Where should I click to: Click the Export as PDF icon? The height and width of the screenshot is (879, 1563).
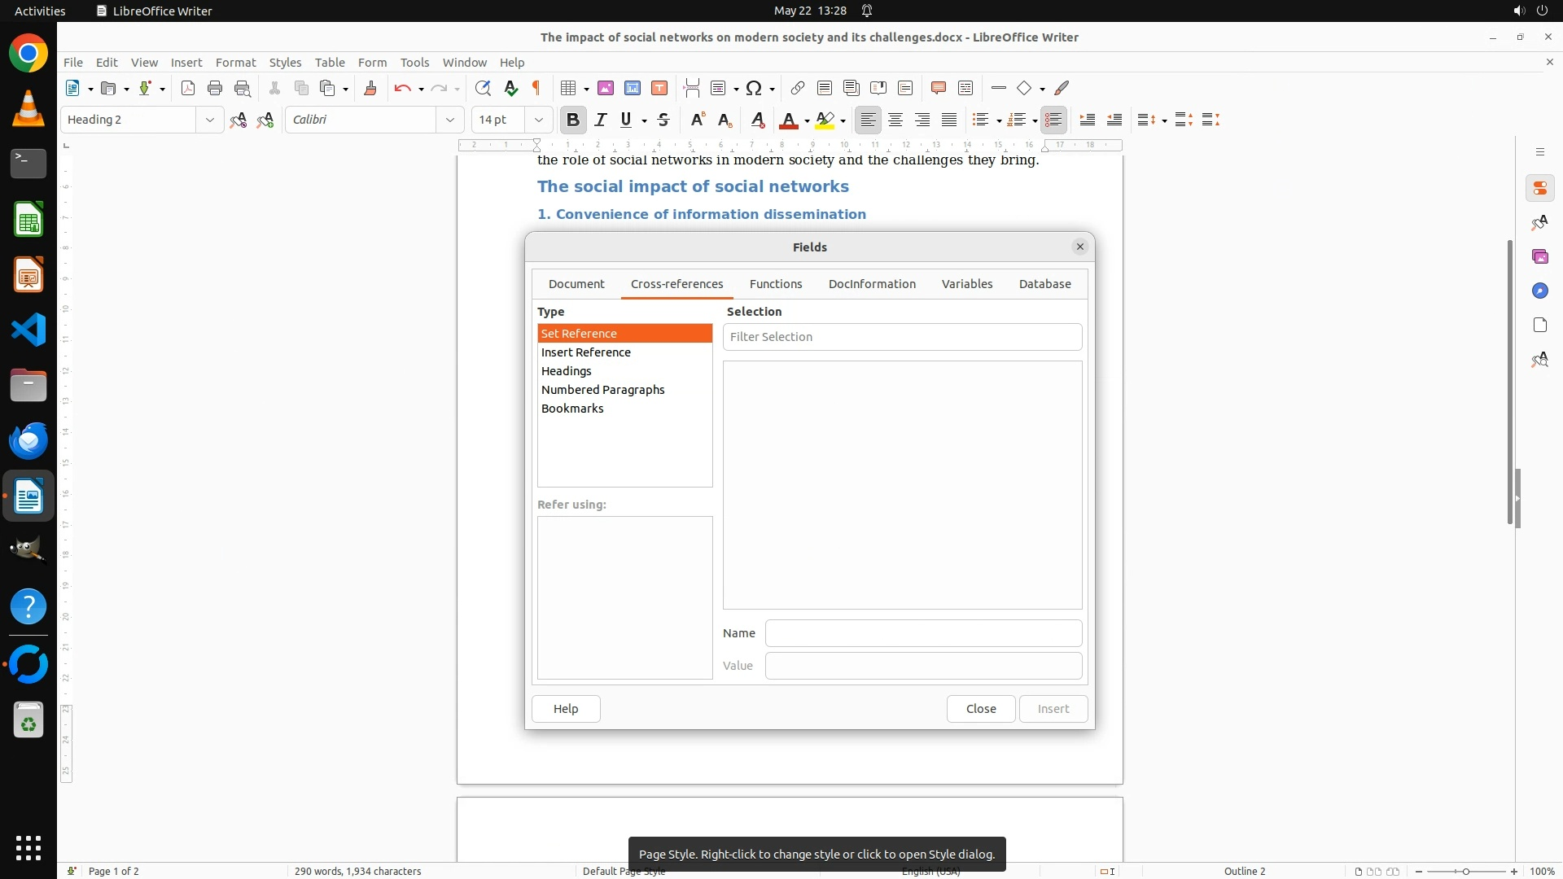(x=188, y=89)
